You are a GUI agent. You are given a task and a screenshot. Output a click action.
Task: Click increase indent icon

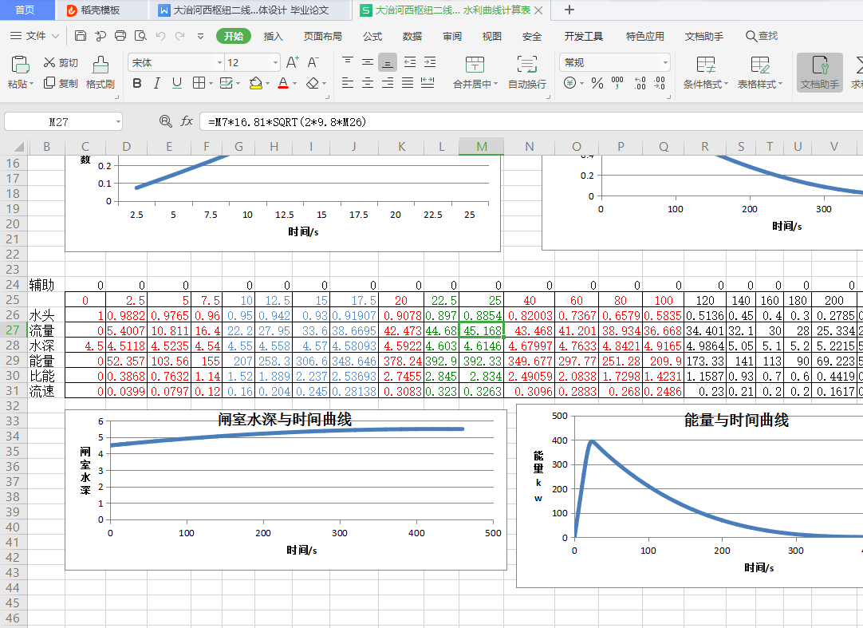click(x=430, y=62)
